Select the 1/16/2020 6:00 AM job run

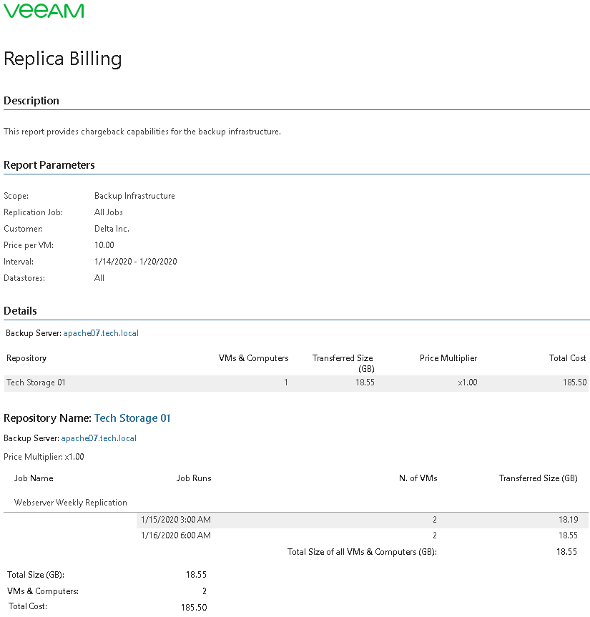coord(175,535)
